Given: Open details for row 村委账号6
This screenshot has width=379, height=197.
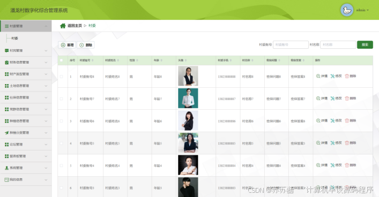Looking at the screenshot, I should pos(322,120).
